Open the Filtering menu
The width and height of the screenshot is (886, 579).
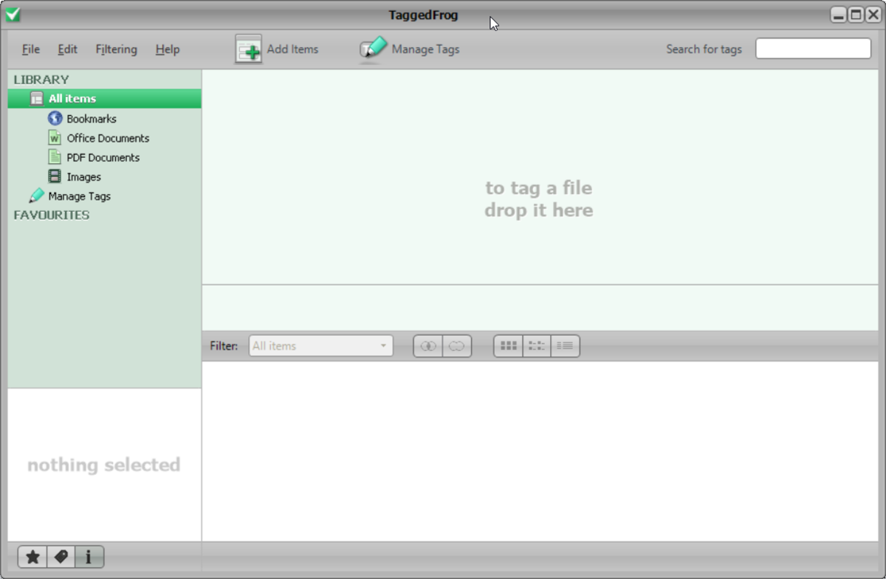[116, 49]
